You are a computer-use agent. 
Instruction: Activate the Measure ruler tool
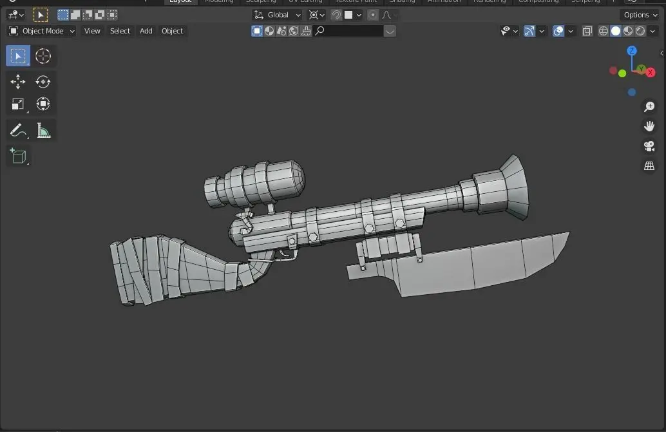tap(43, 130)
